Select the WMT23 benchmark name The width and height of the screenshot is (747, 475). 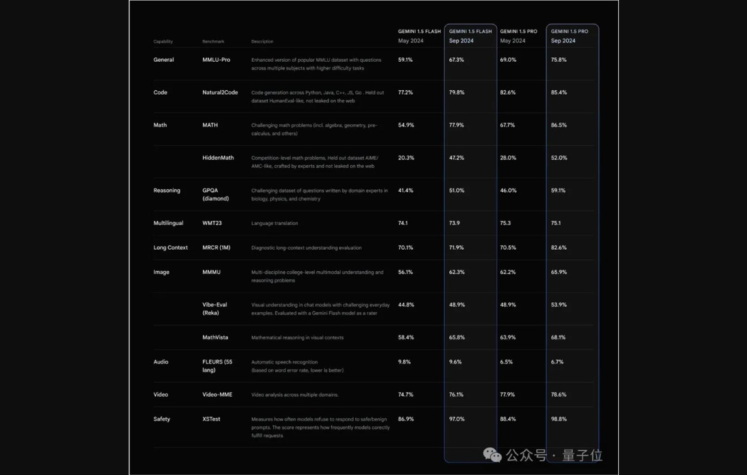pyautogui.click(x=212, y=223)
